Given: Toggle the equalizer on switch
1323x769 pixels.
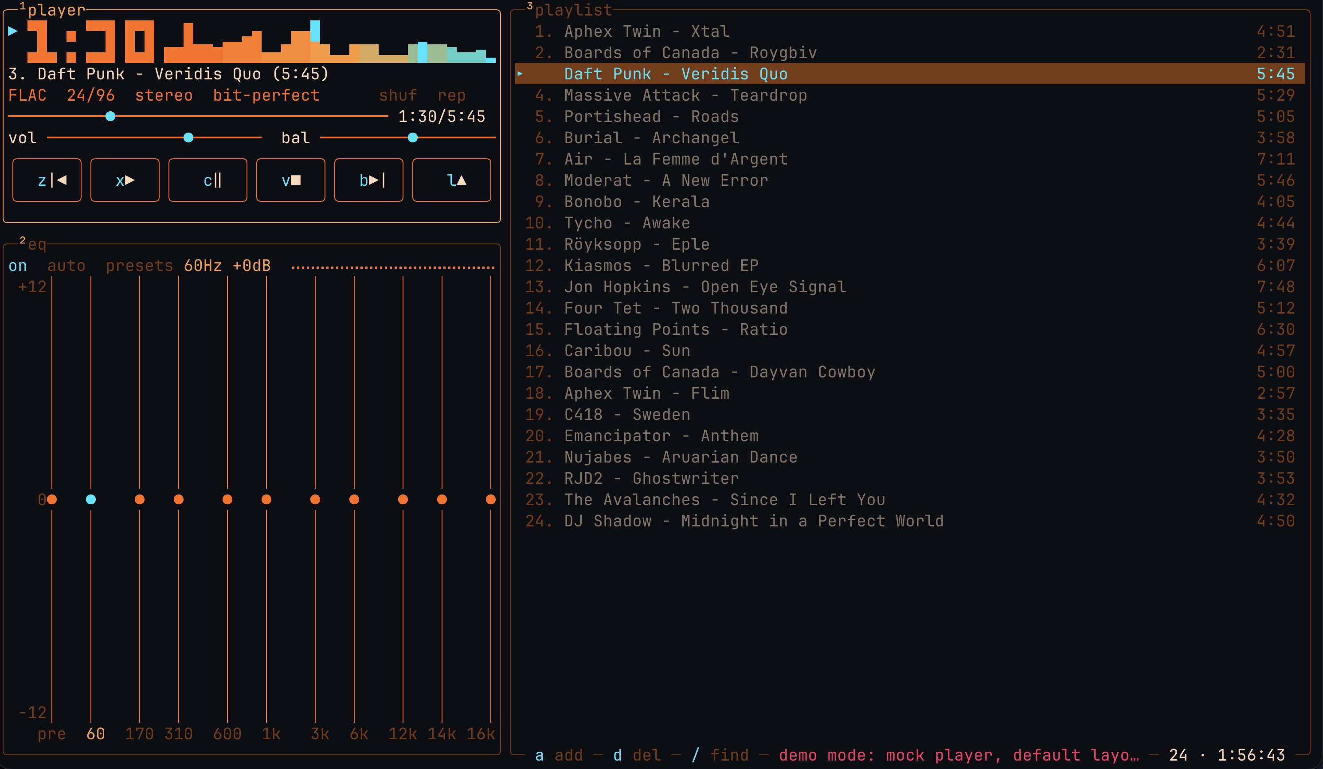Looking at the screenshot, I should pos(18,266).
